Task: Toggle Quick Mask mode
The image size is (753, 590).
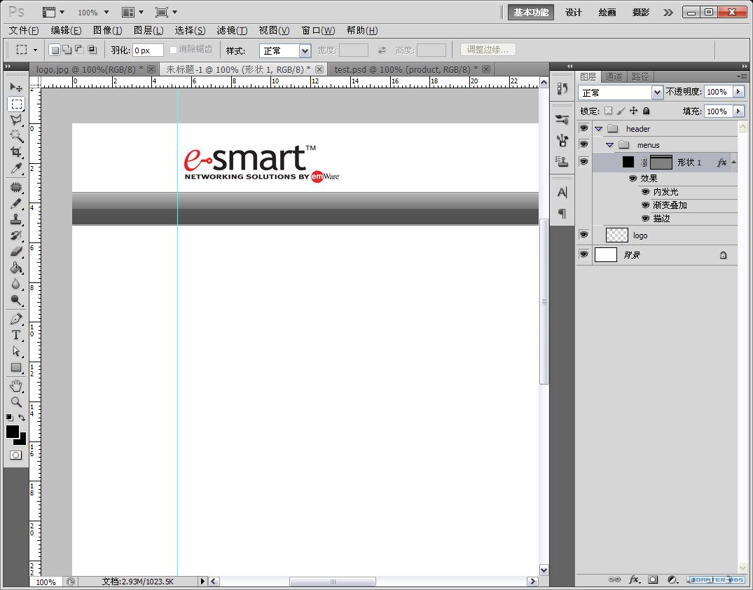Action: coord(16,455)
